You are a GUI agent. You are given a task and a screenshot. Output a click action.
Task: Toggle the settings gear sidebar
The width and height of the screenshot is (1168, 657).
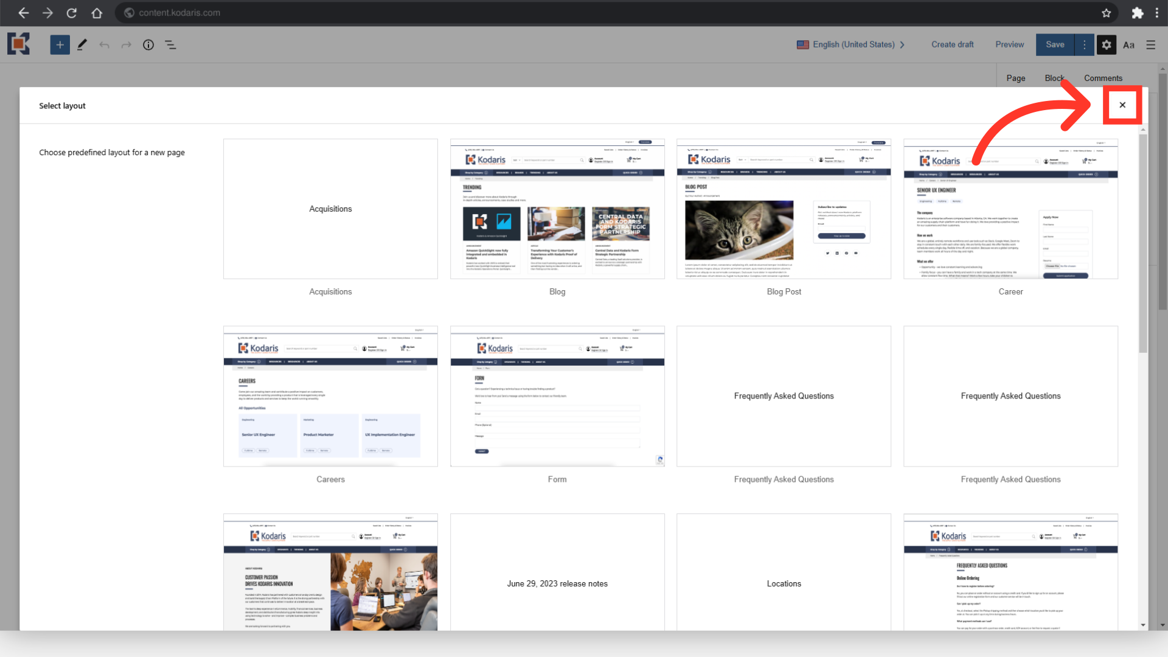click(1106, 44)
